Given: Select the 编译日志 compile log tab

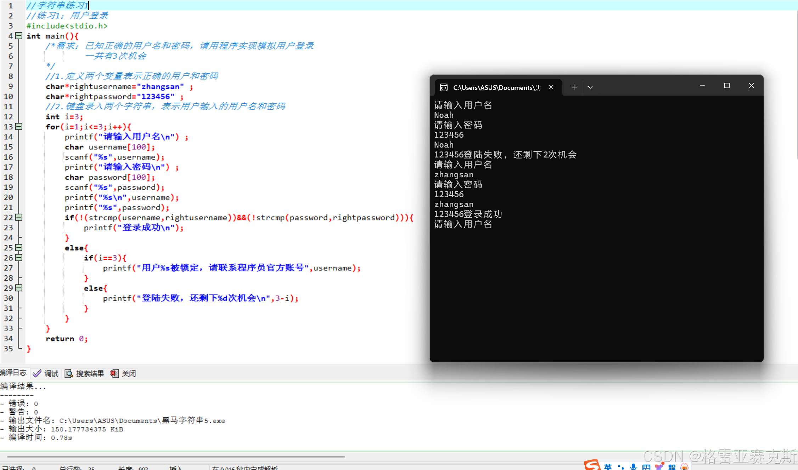Looking at the screenshot, I should [13, 373].
